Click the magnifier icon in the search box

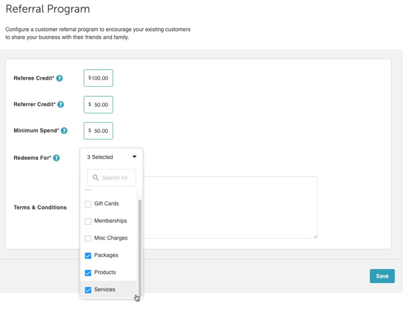pos(96,178)
